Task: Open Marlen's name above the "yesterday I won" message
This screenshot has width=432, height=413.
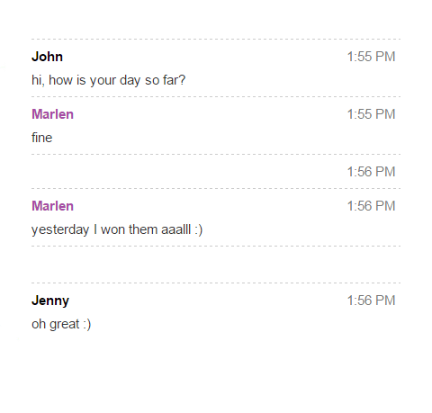Action: (x=52, y=206)
